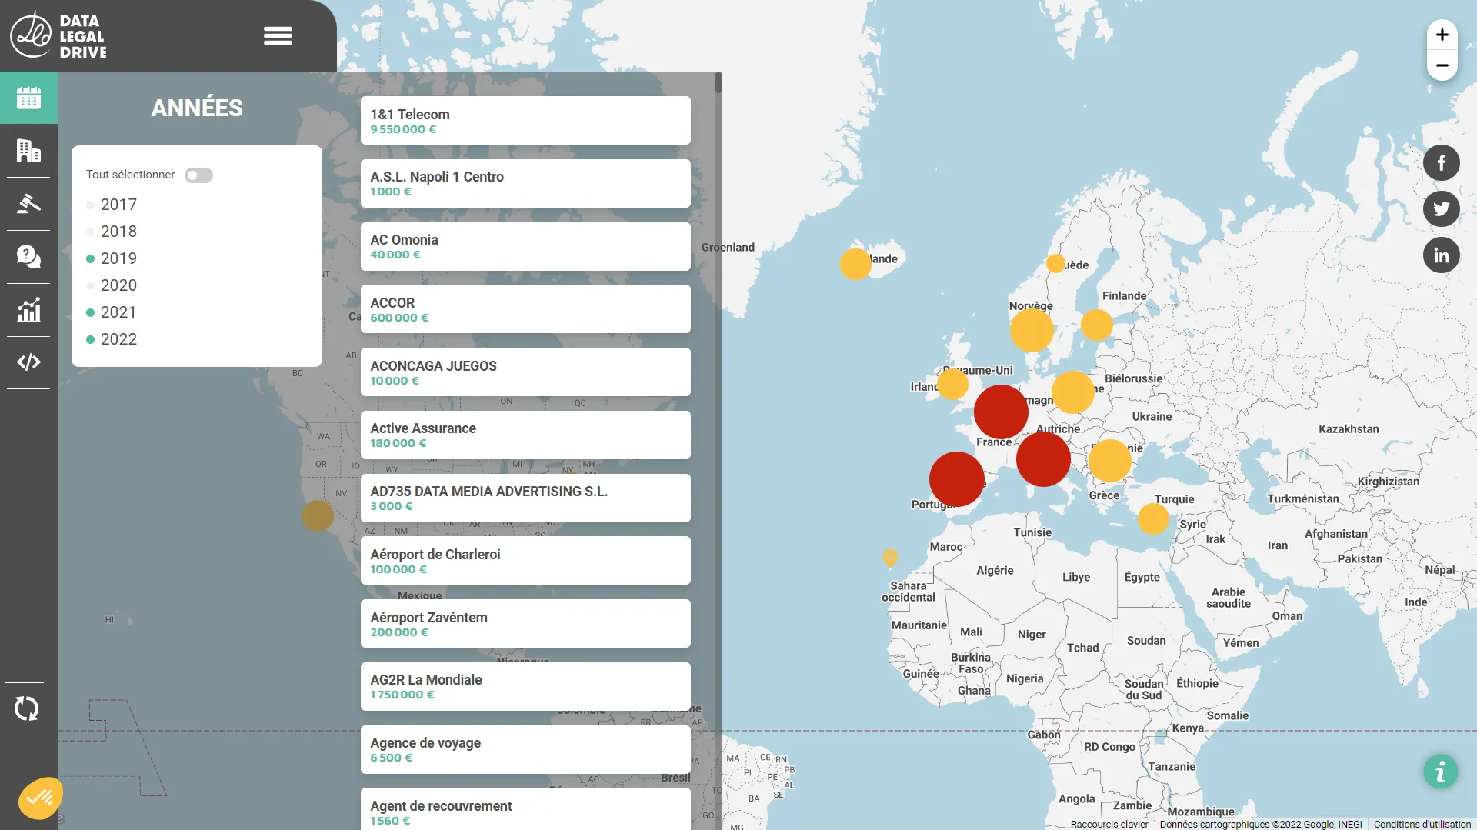Click the yellow circle near Finland
This screenshot has height=830, width=1477.
(x=1097, y=325)
